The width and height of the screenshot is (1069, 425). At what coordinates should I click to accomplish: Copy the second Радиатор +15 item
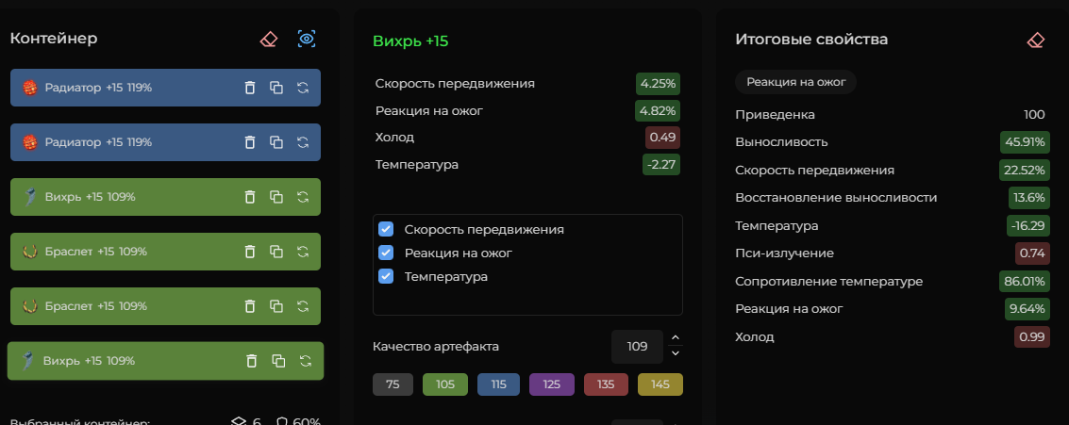click(x=276, y=142)
